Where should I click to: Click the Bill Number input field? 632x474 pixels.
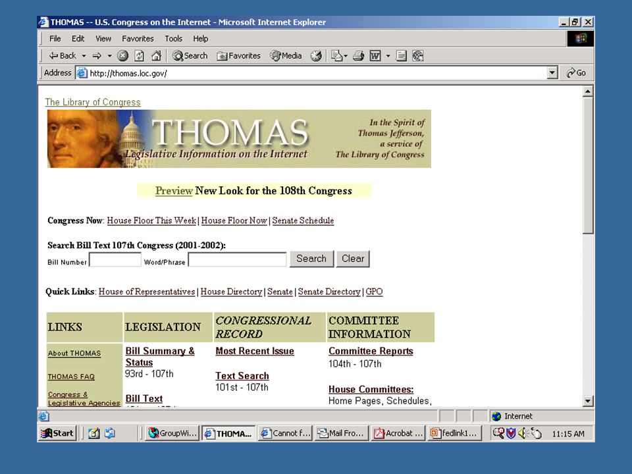click(115, 259)
